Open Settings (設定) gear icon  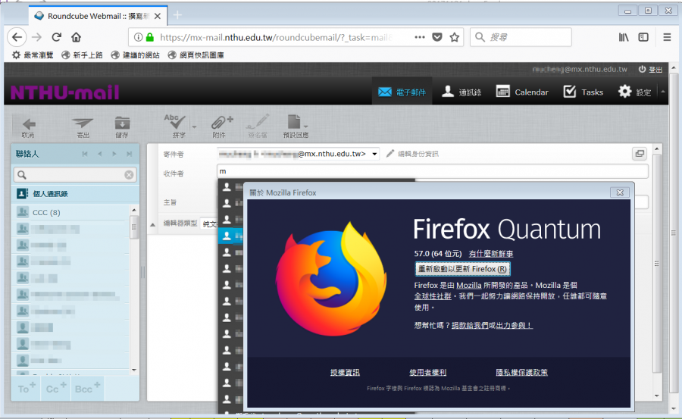click(634, 92)
